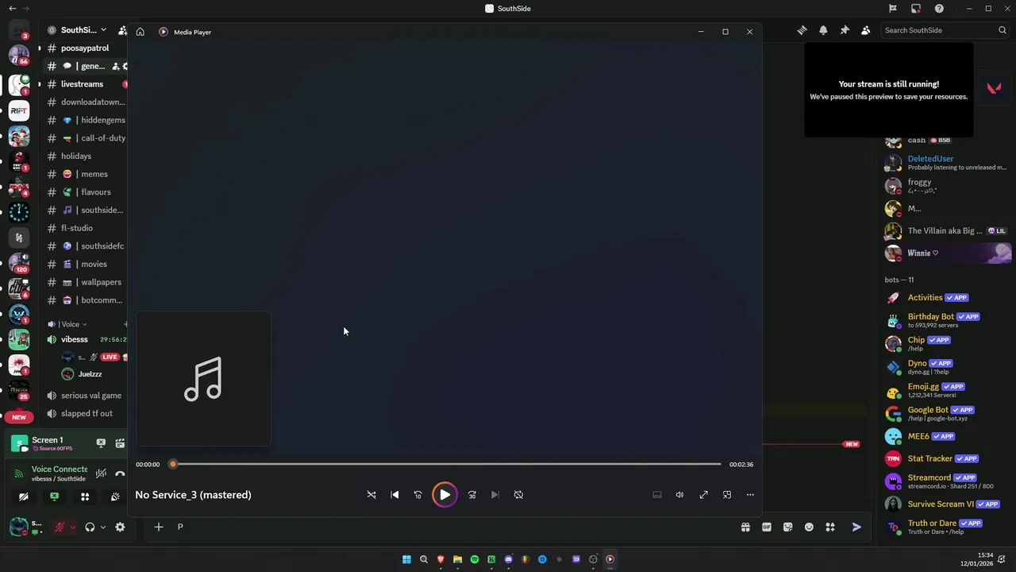
Task: Open microphone input options chevron
Action: click(x=72, y=527)
